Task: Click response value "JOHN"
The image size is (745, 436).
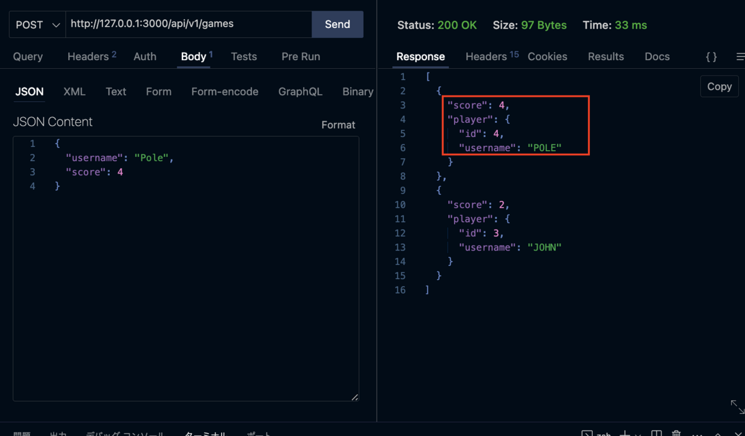Action: [544, 248]
